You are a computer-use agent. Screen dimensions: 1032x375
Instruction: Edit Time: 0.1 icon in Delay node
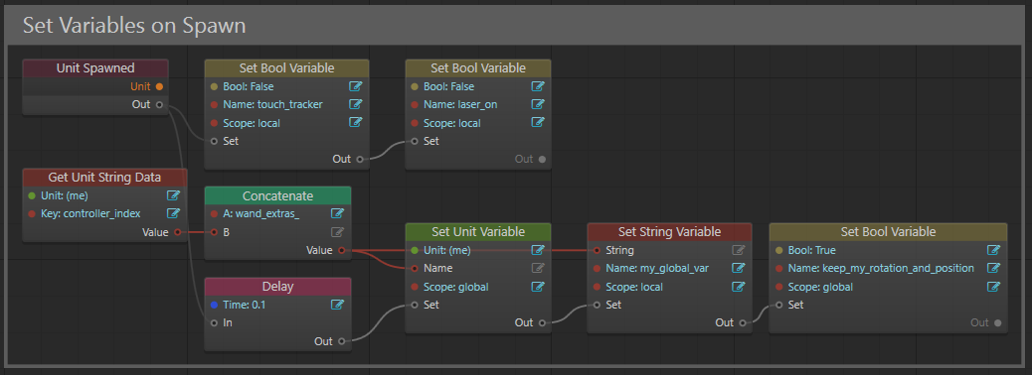pos(338,305)
